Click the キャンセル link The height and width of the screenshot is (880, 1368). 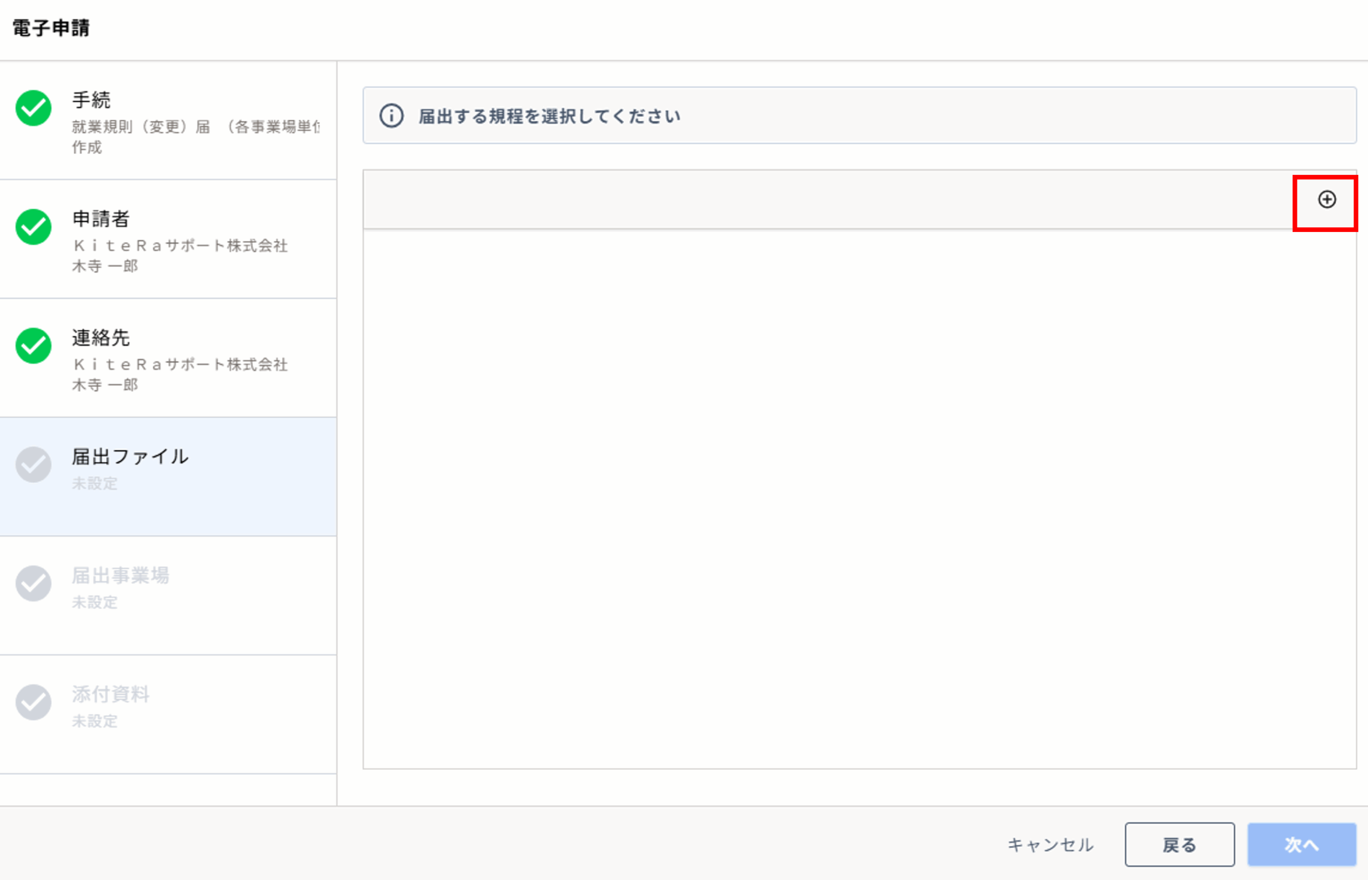point(1050,845)
